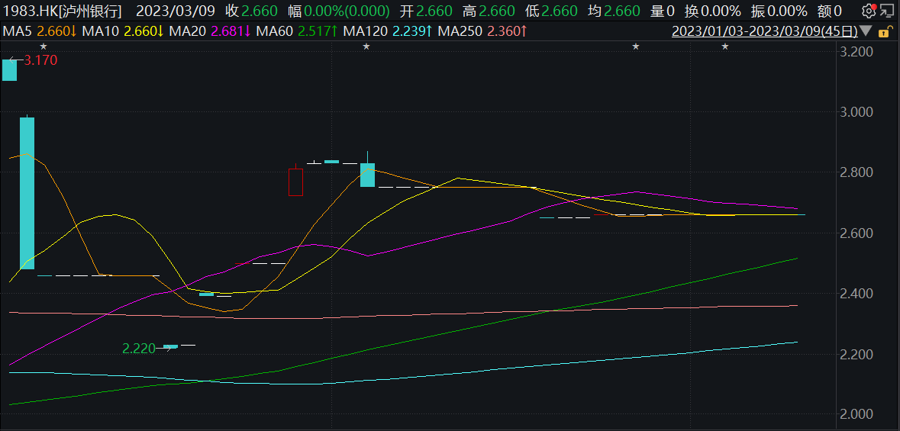The width and height of the screenshot is (900, 431).
Task: Click 2.200 on price axis
Action: tap(857, 354)
